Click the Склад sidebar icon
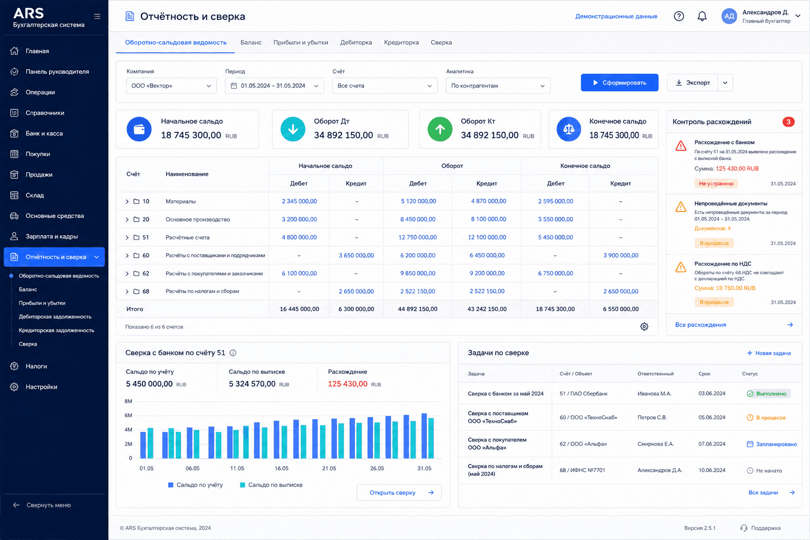810x540 pixels. click(x=14, y=195)
